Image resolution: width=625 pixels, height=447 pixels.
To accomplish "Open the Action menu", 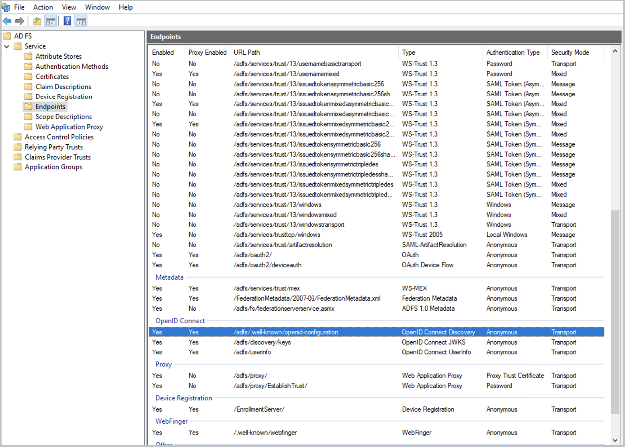I will coord(43,7).
